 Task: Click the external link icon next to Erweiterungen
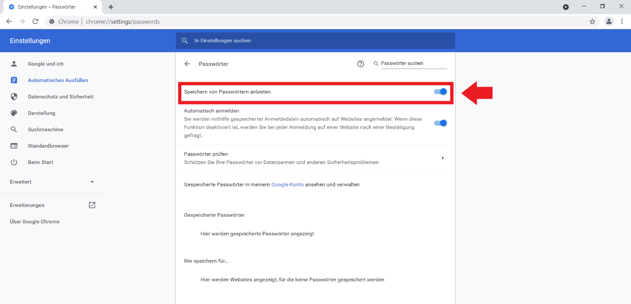tap(92, 205)
